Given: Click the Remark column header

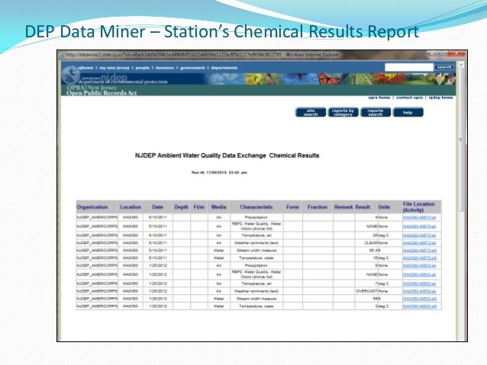Looking at the screenshot, I should click(x=343, y=207).
